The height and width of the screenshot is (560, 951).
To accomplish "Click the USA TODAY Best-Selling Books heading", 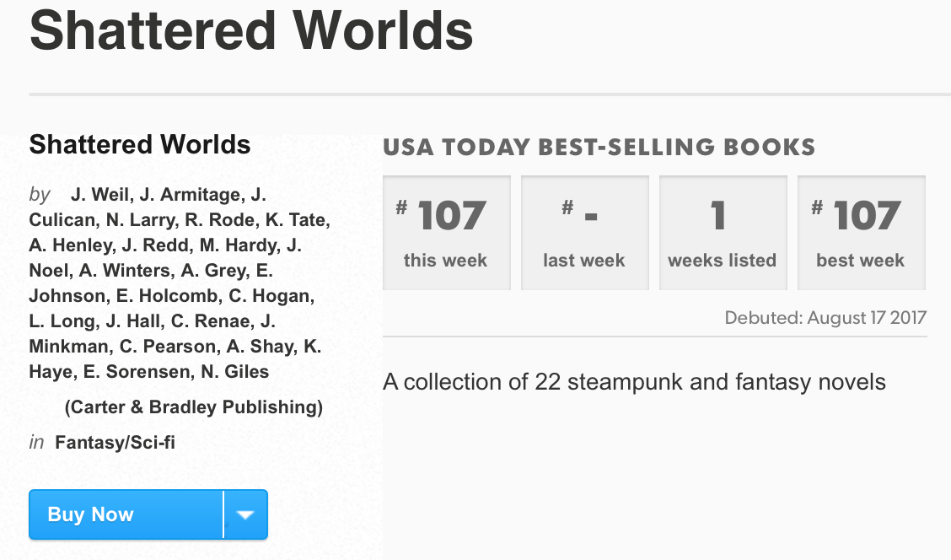I will 599,147.
